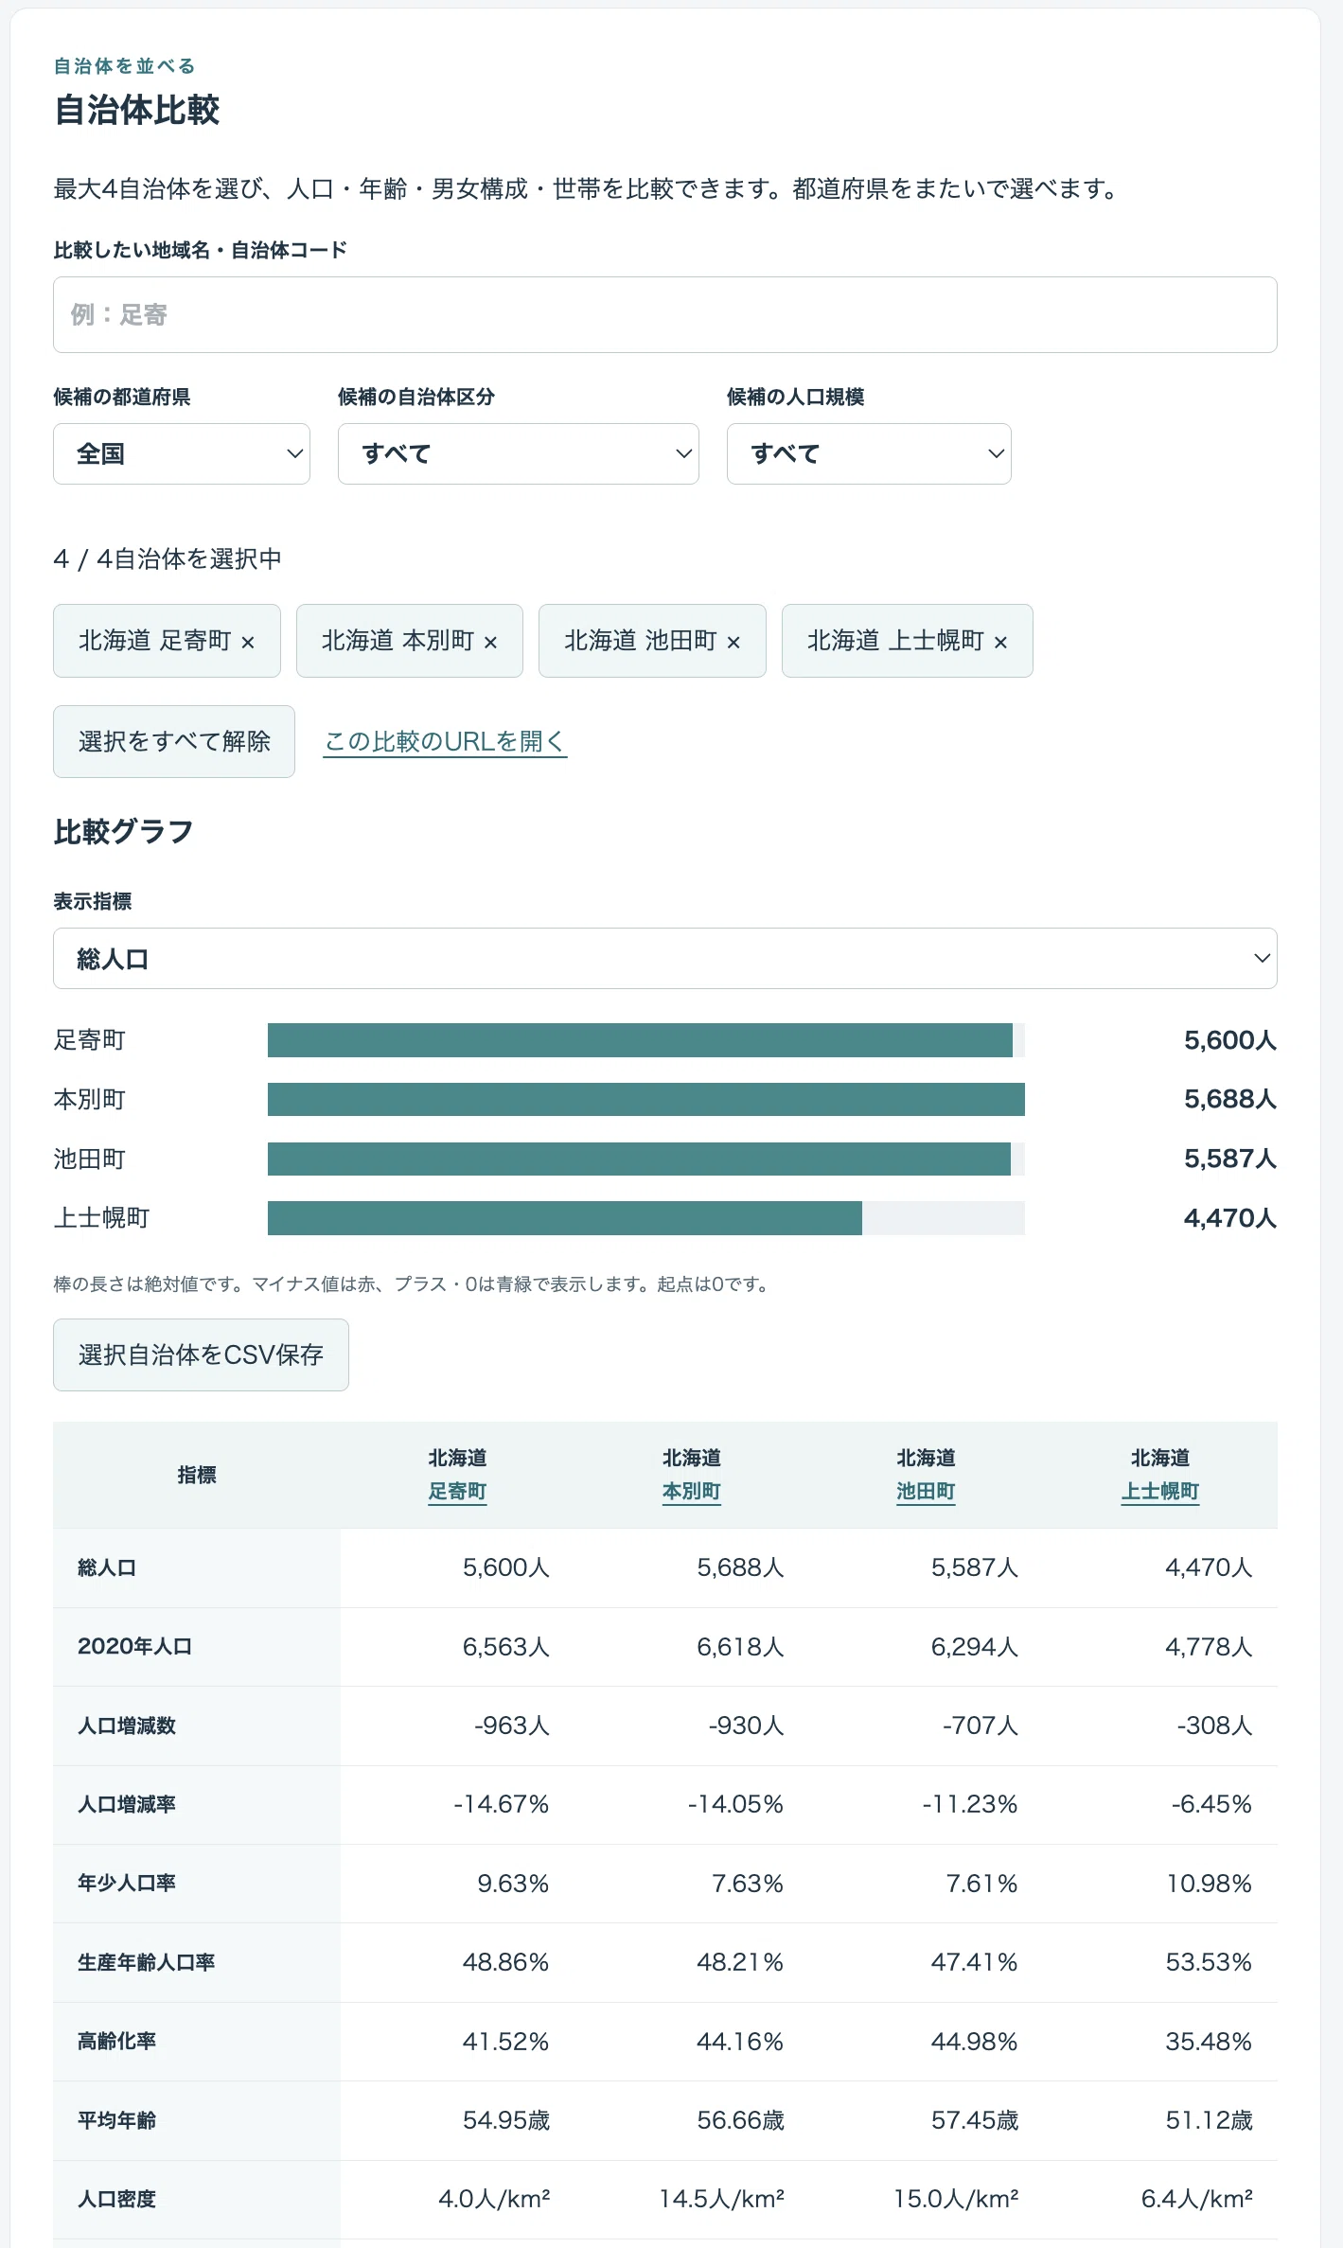Screen dimensions: 1343x2248
Task: Open 池田町 link in table header
Action: 926,1491
